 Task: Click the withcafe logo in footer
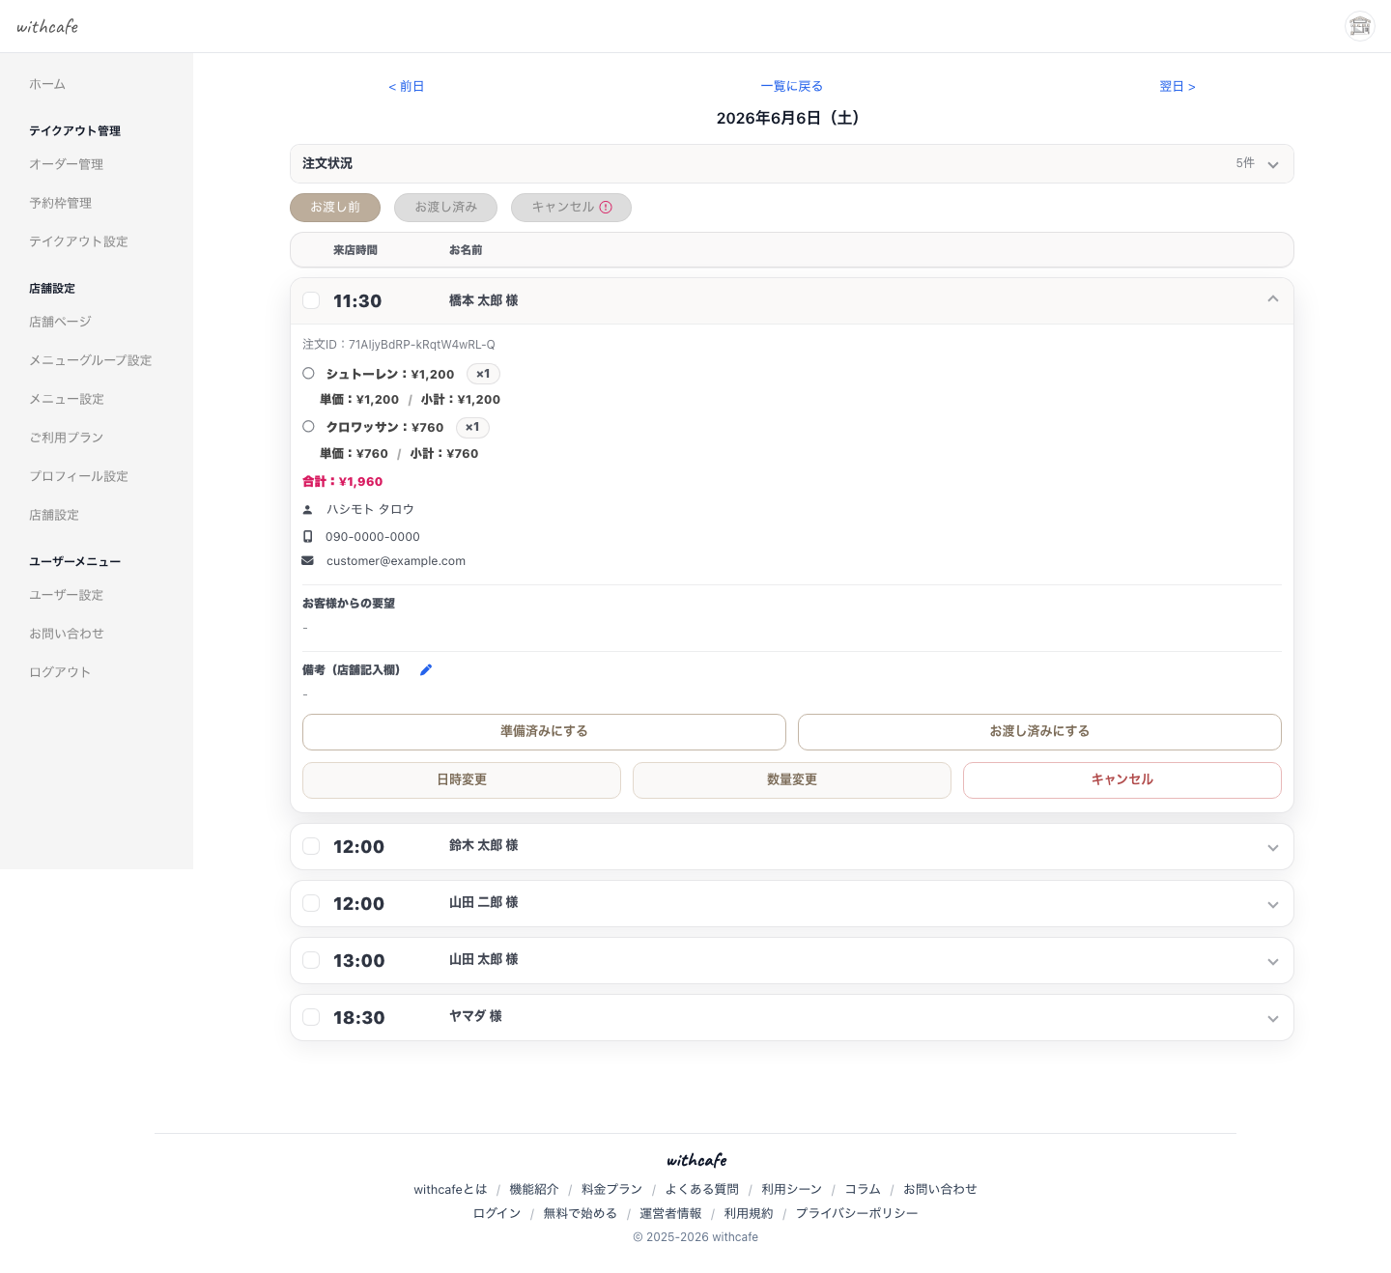(x=696, y=1160)
